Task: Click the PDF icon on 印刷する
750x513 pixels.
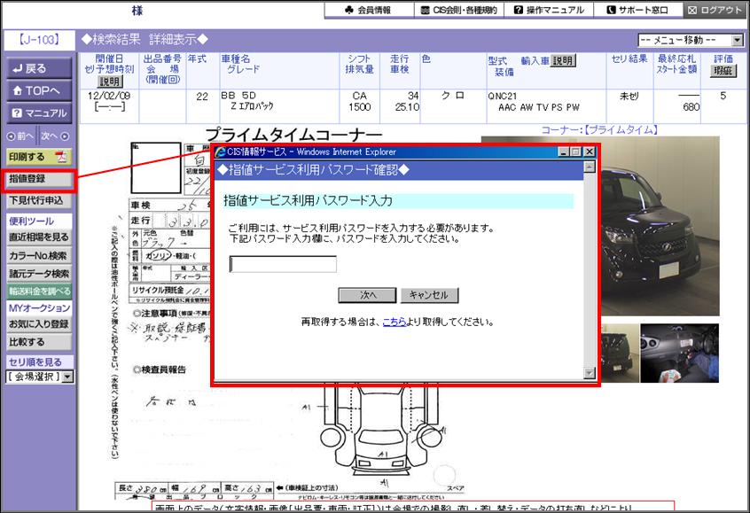Action: pyautogui.click(x=61, y=157)
